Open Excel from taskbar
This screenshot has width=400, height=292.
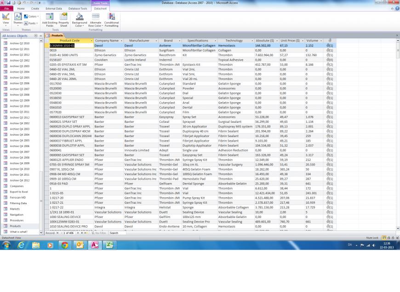(109, 245)
